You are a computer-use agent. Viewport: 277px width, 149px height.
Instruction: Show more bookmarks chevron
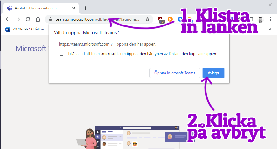tap(270, 29)
